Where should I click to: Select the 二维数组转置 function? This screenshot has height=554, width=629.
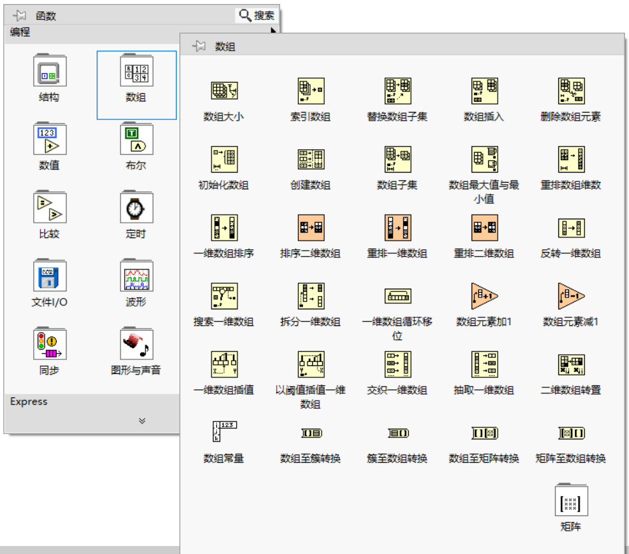pos(571,365)
